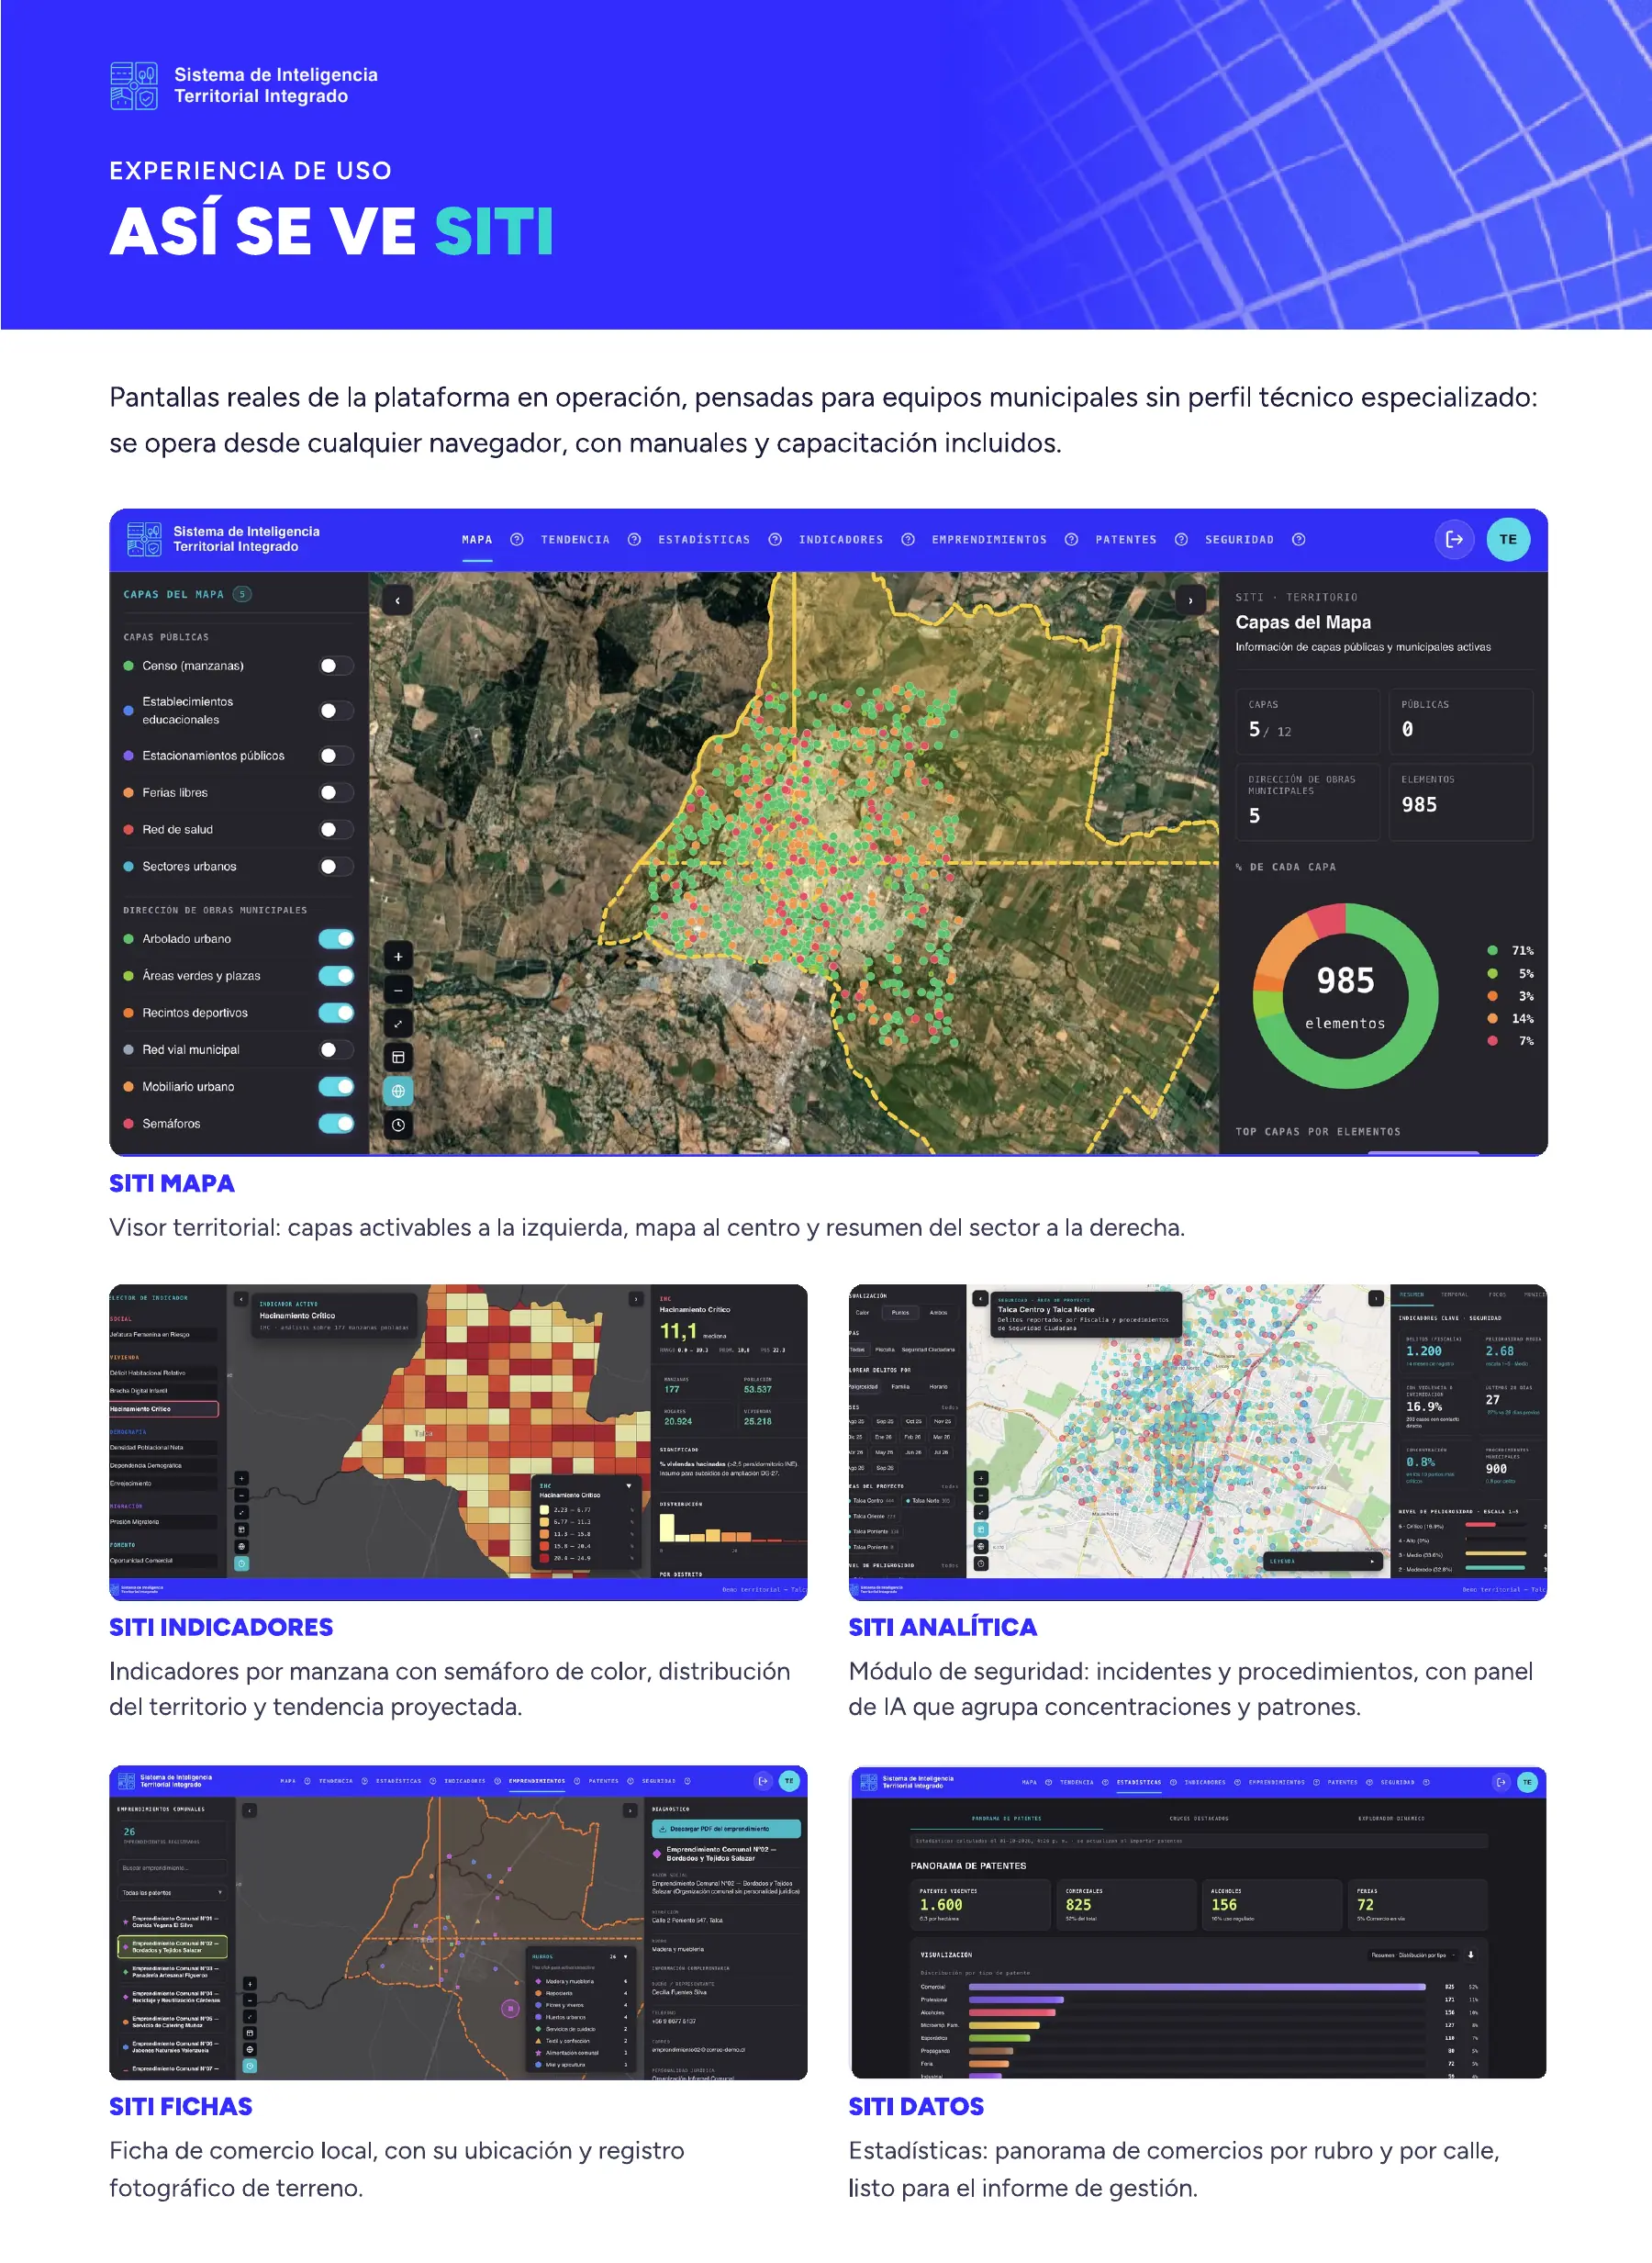
Task: Open help icon beside INDICADORES tab, SITI Mapa screen
Action: click(908, 539)
